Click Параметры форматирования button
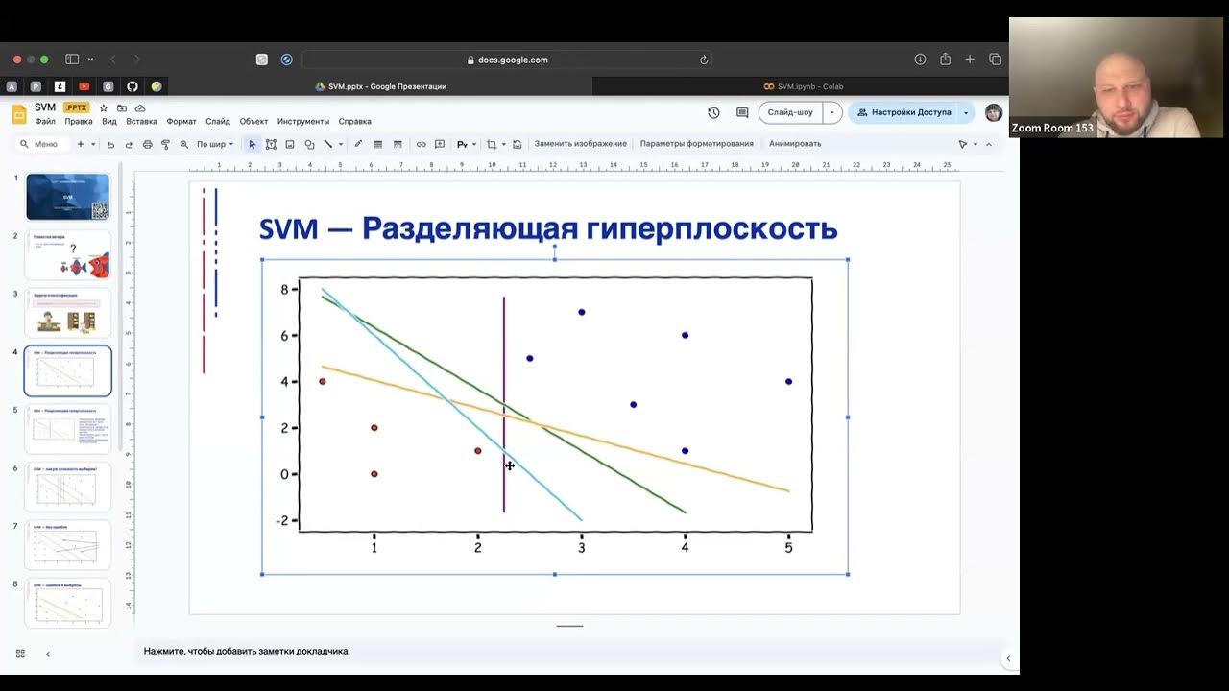Screen dimensions: 1229x691 point(697,144)
